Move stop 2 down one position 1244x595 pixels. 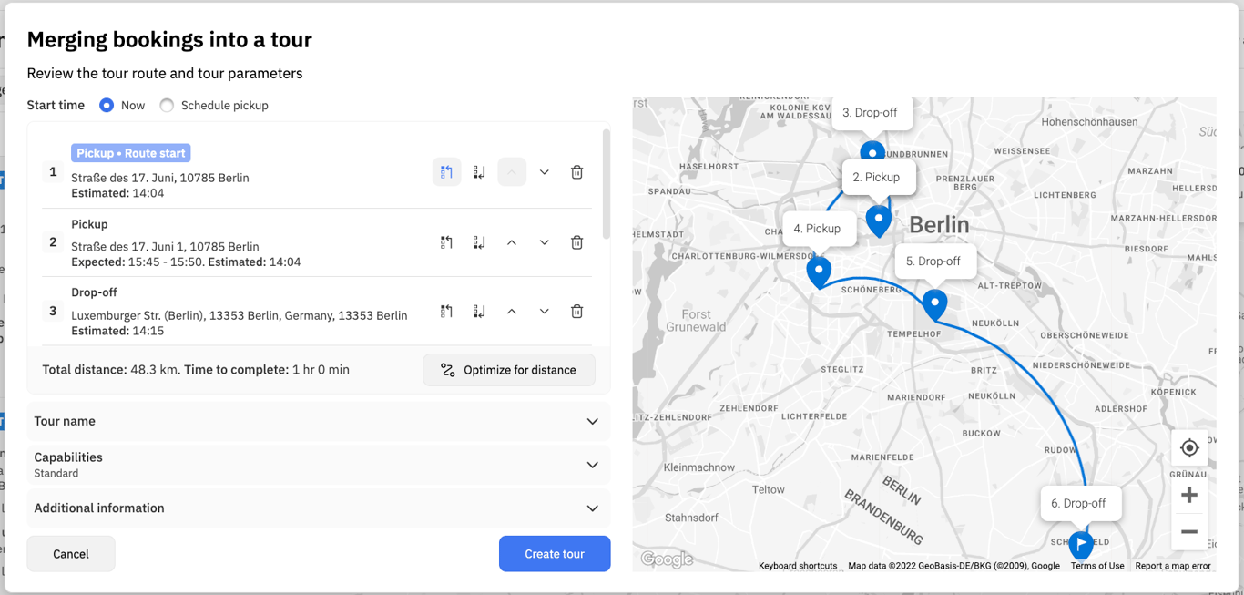pyautogui.click(x=545, y=242)
